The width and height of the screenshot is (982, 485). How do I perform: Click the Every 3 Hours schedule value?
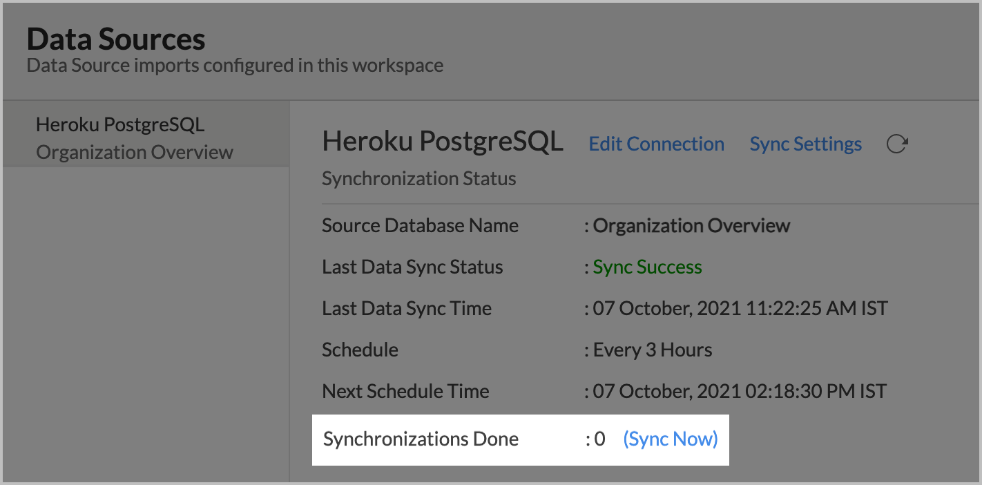[x=653, y=350]
